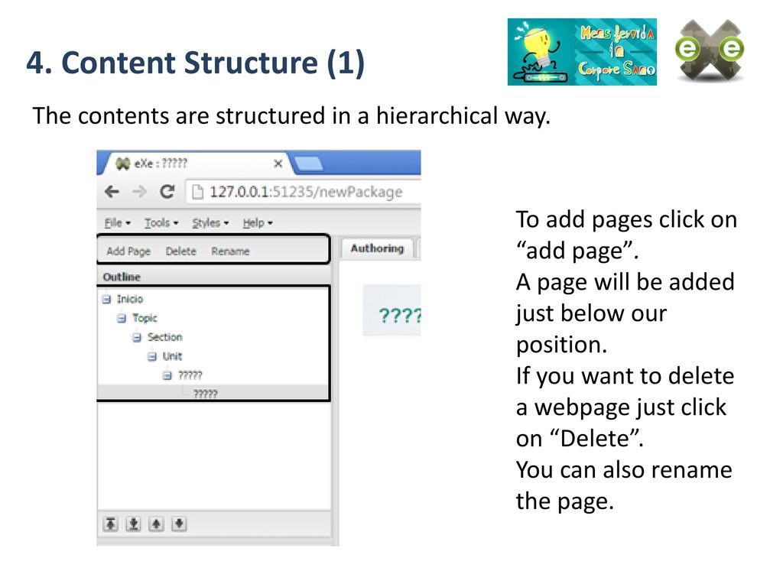
Task: Open the Tools menu
Action: point(161,222)
